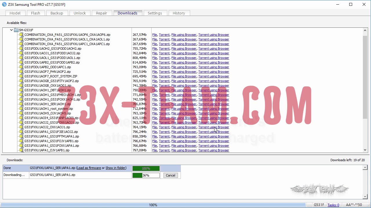Click downloads queue scrollbar down arrow
Screen dimensions: 371x208
[365, 197]
